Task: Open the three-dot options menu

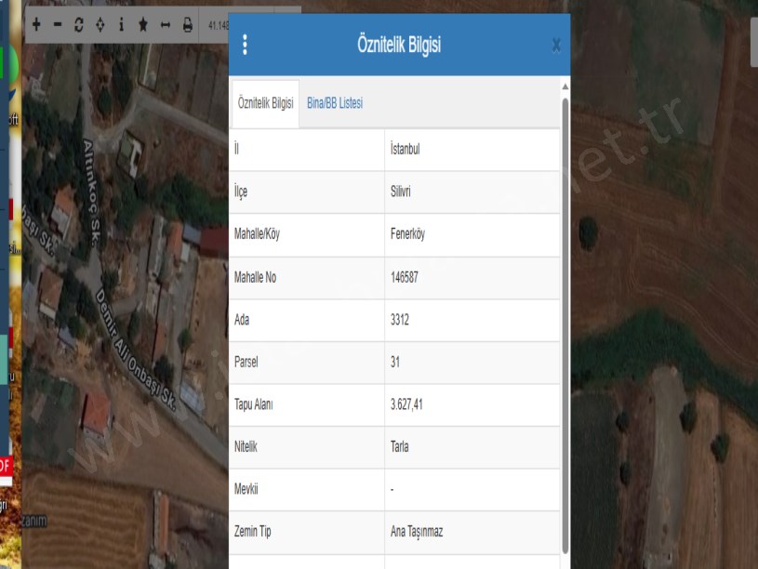Action: pos(245,45)
